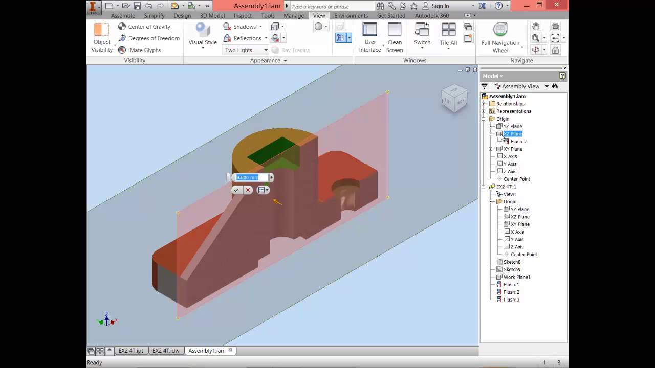Click the Clean Screen icon
Screen dimensions: 655x368
click(395, 30)
